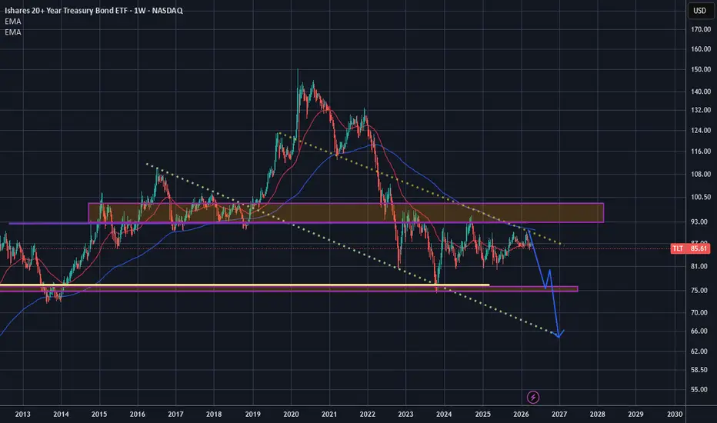Click the 124.00 price scale value
Image resolution: width=717 pixels, height=423 pixels.
(701, 130)
